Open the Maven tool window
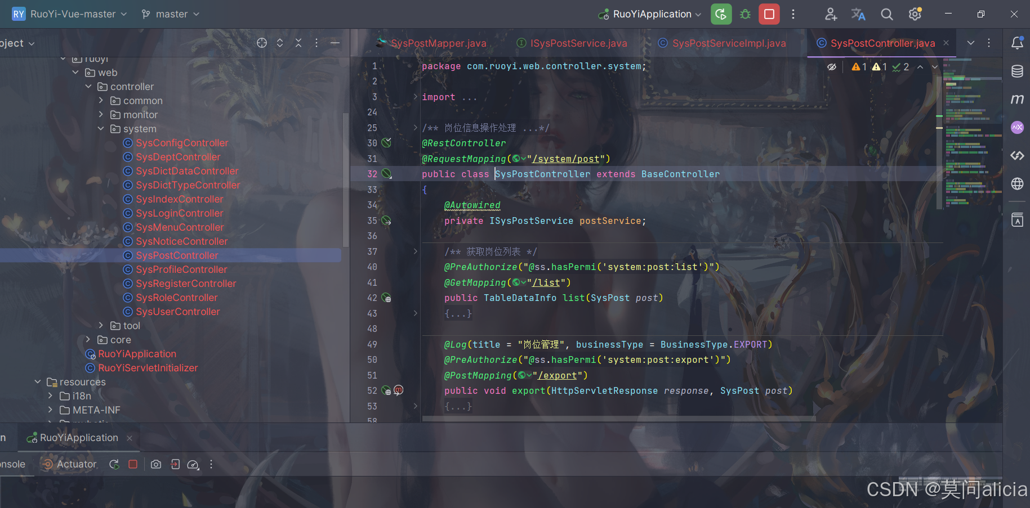The image size is (1030, 508). [x=1017, y=99]
